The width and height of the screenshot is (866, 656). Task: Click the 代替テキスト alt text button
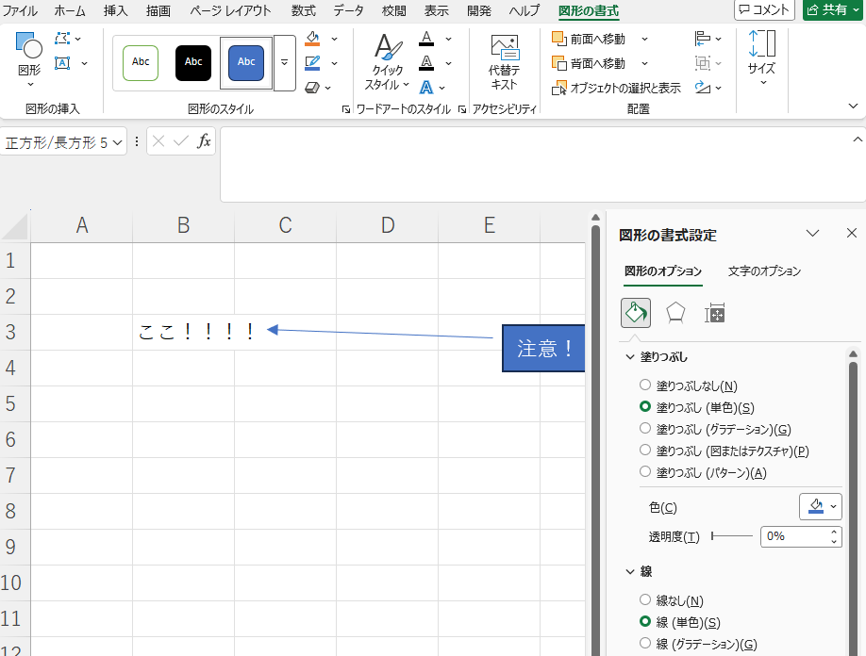coord(505,60)
